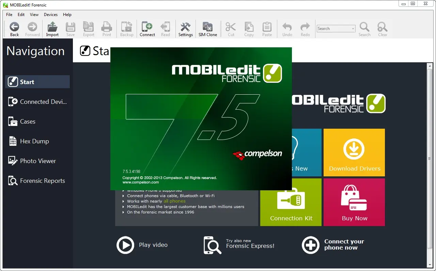Open Photo Viewer in Navigation
The width and height of the screenshot is (436, 271).
37,161
